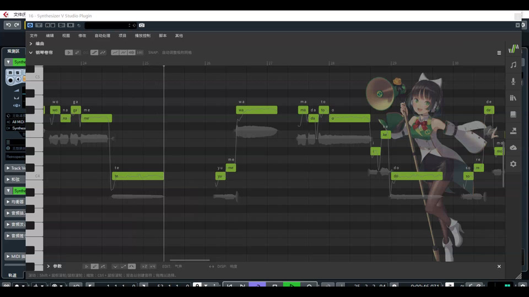Screen dimensions: 529x297
Task: Switch to the 轨道 tab
Action: coord(13,275)
